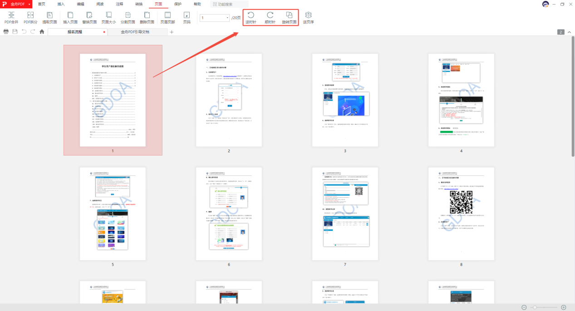Viewport: 575px width, 311px height.
Task: Open the 保护 menu tab
Action: (178, 4)
